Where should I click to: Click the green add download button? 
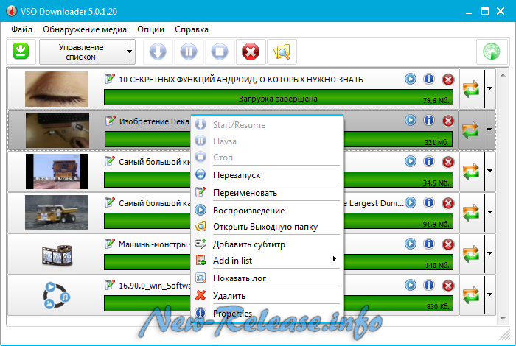tap(21, 52)
